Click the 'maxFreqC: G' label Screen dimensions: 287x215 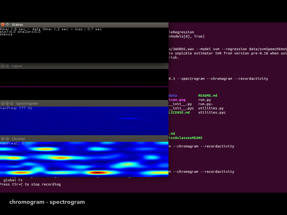(x=12, y=143)
